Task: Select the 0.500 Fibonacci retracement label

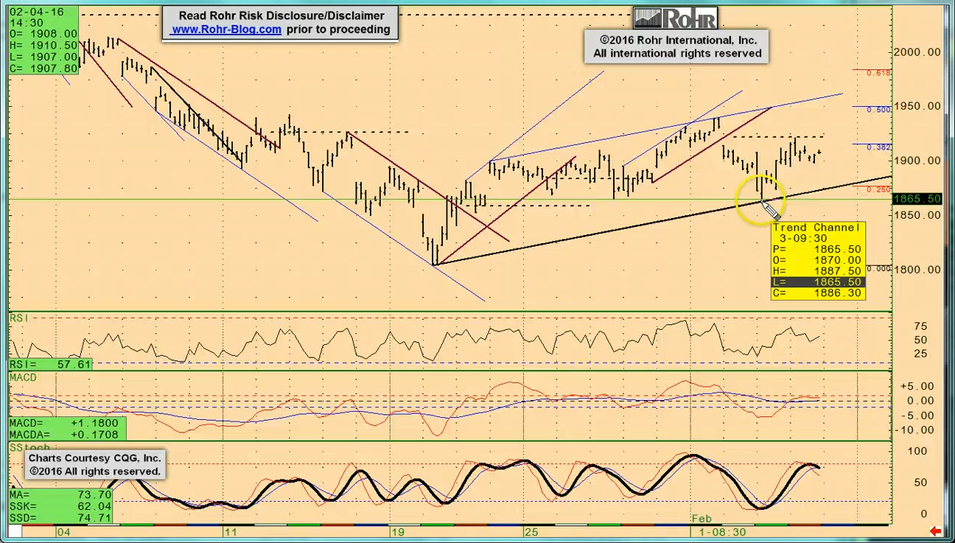Action: (878, 110)
